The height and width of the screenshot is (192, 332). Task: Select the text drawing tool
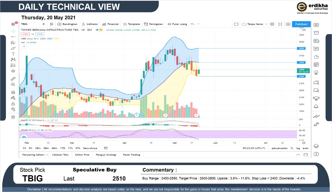pos(13,54)
